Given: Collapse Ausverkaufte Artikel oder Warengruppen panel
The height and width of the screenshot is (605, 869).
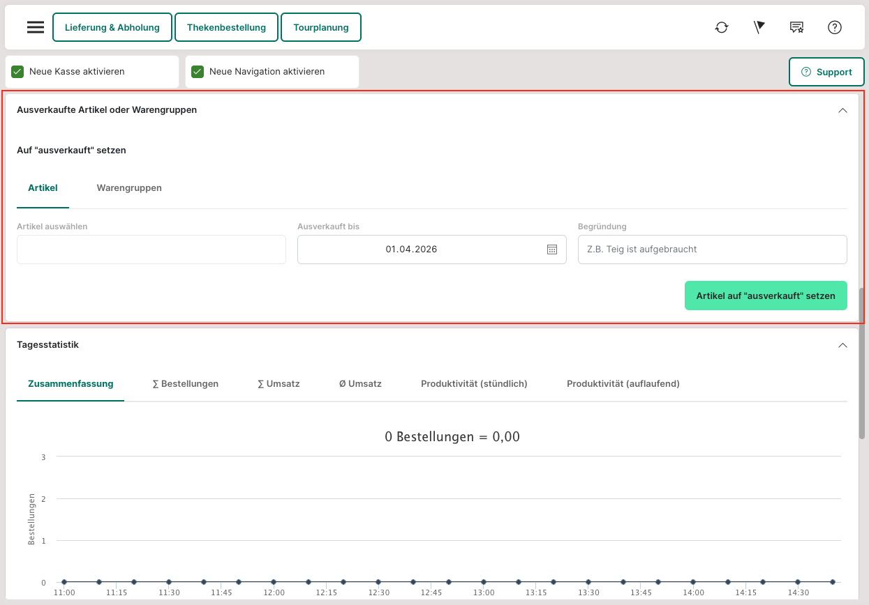Looking at the screenshot, I should [842, 110].
